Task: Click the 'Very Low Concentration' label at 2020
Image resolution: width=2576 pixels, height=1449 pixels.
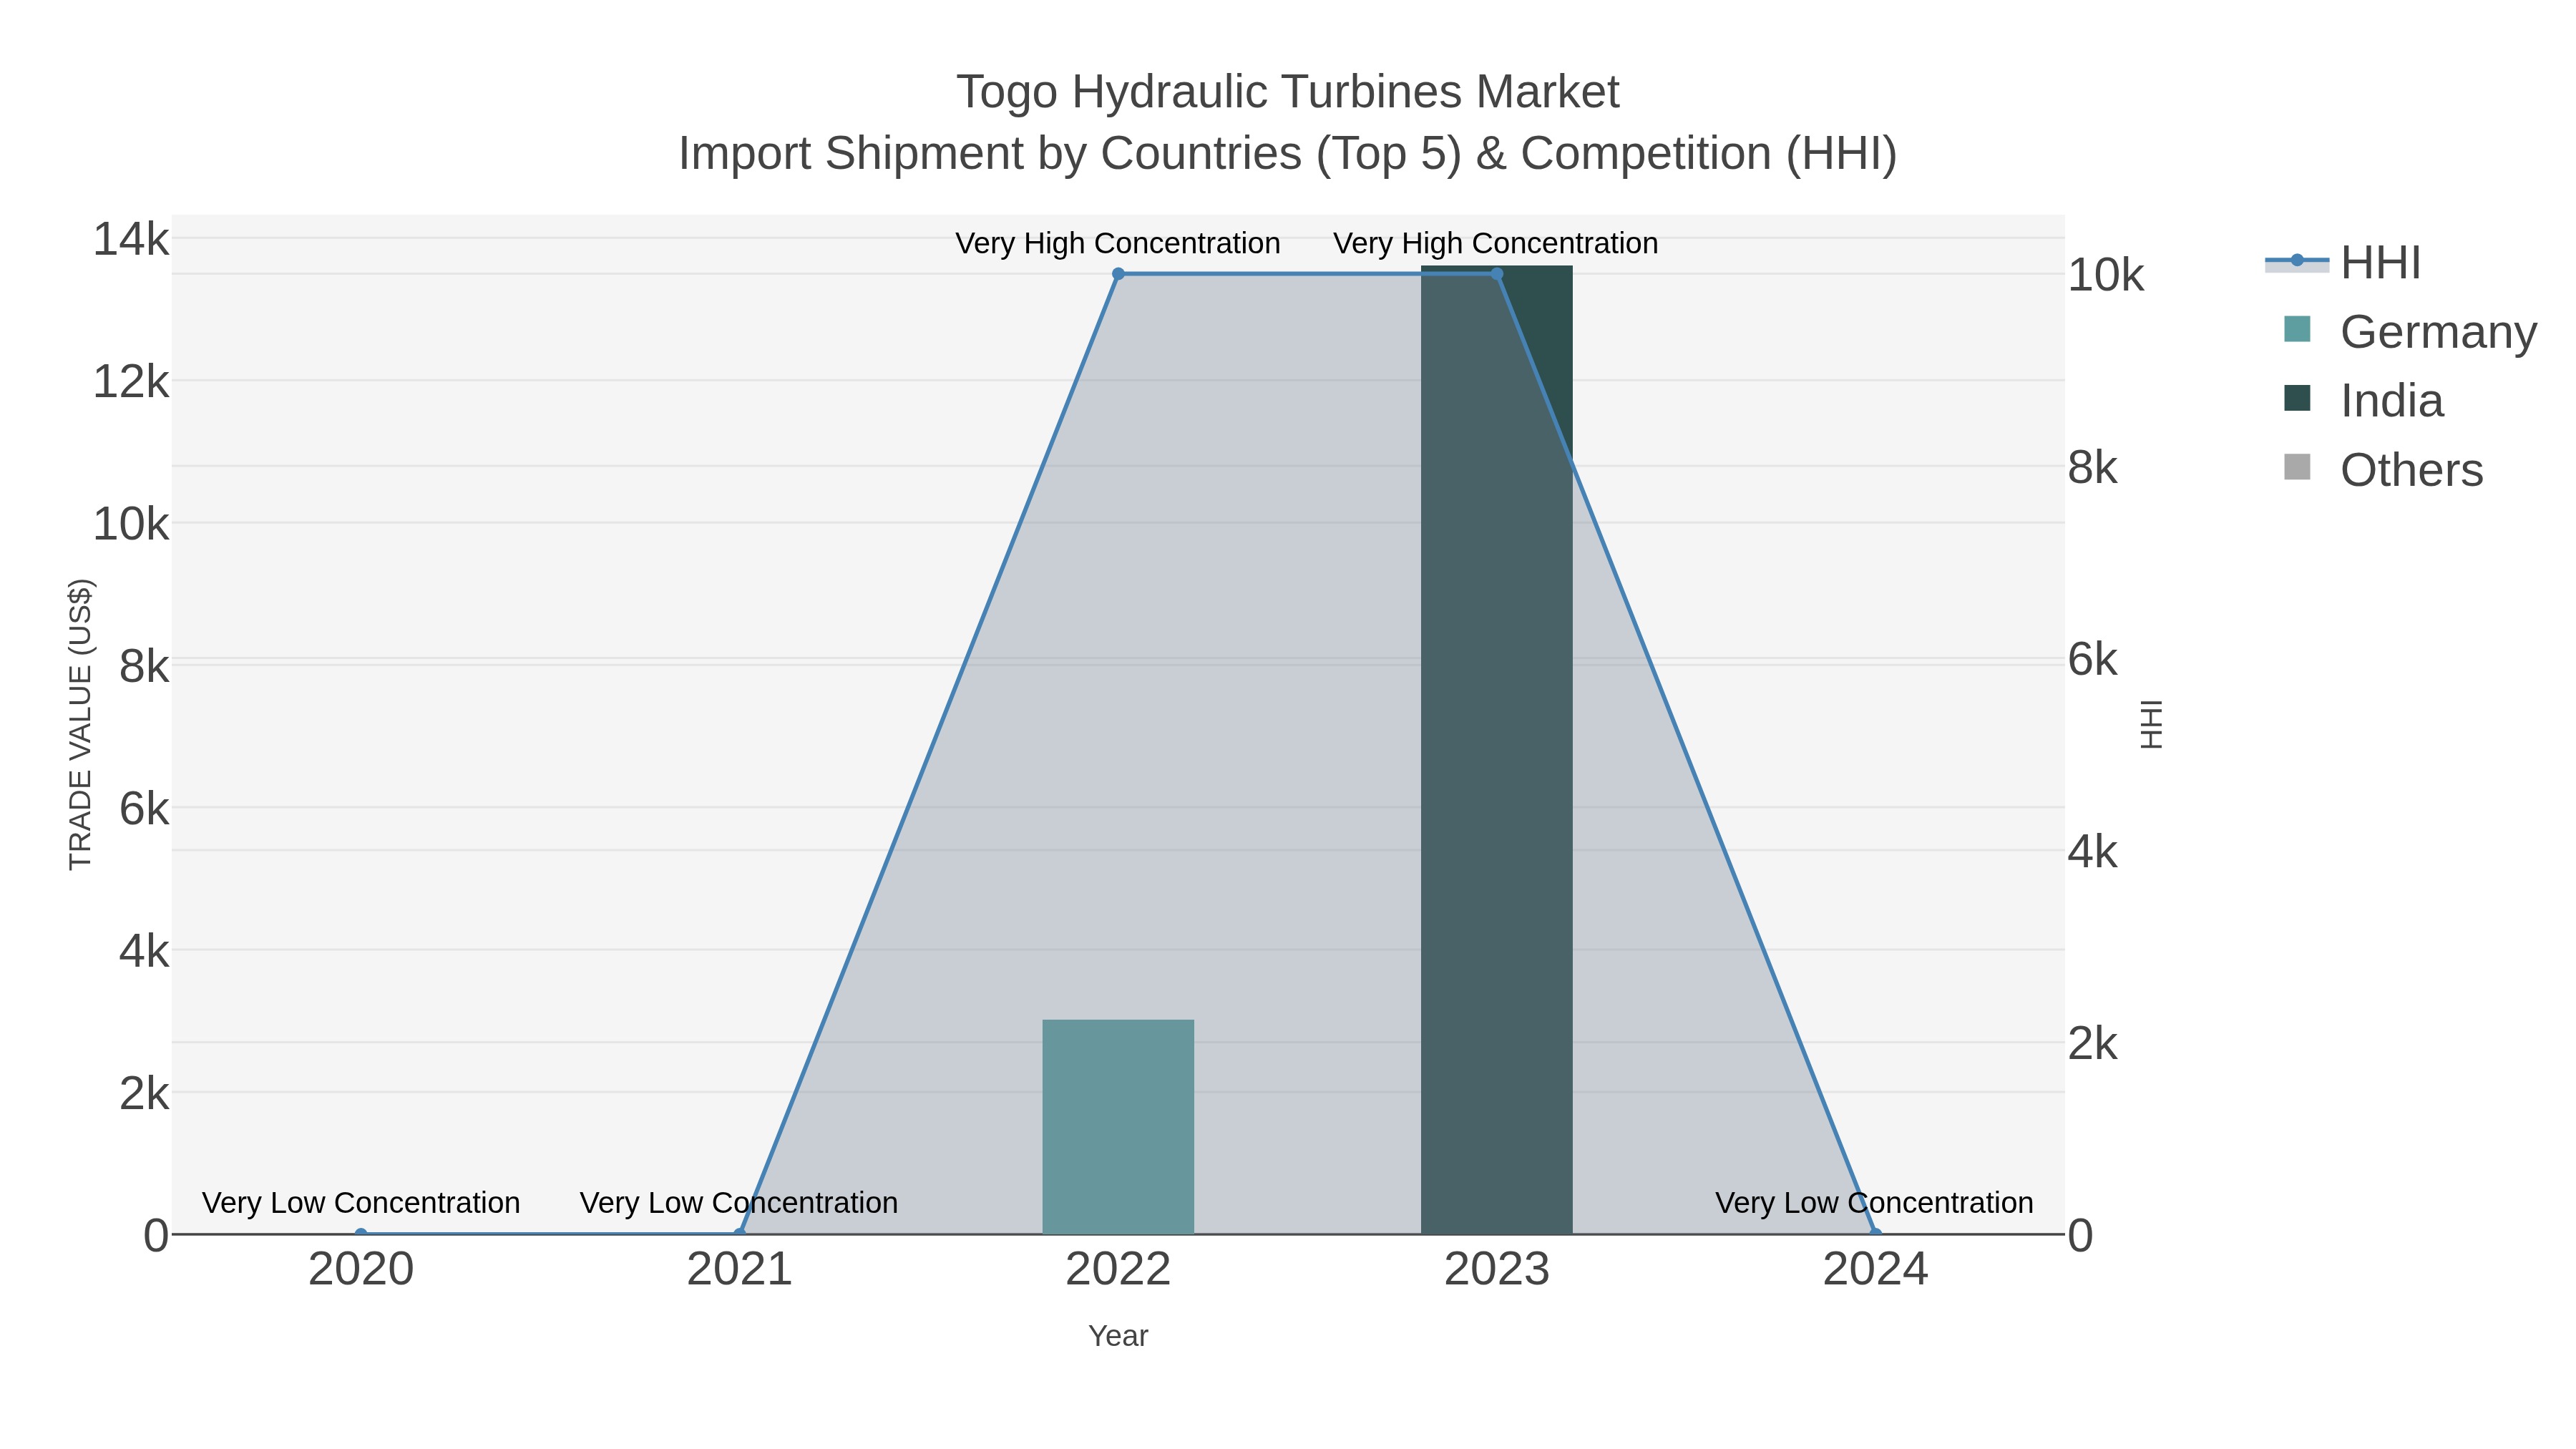Action: [x=361, y=1202]
